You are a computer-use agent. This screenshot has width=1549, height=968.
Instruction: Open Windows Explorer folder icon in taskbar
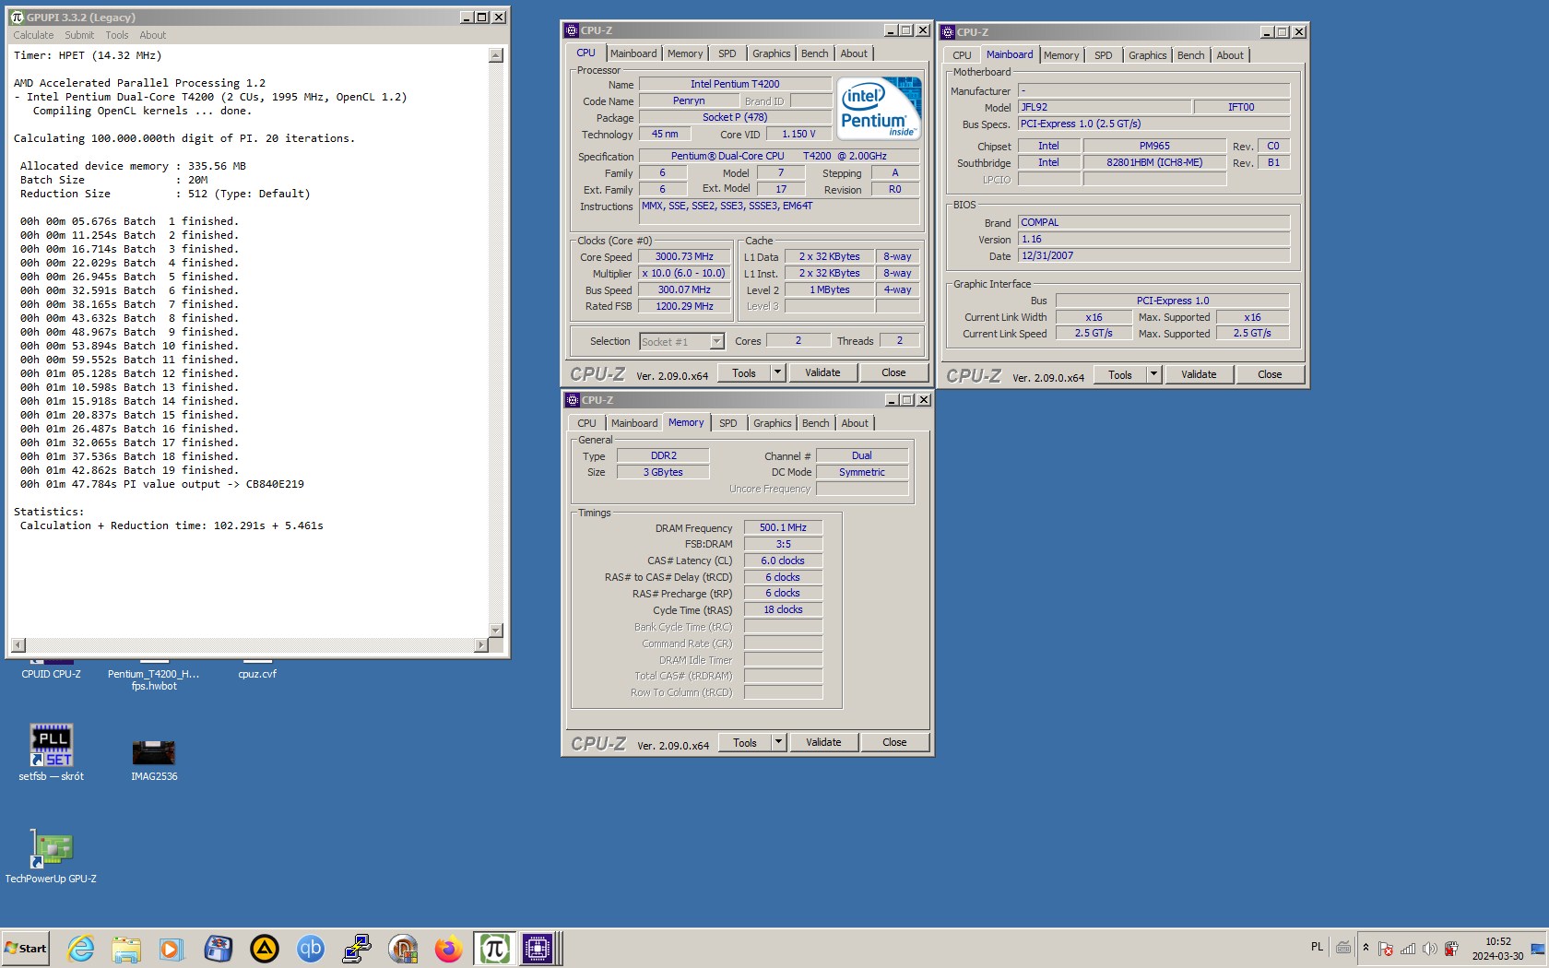coord(126,948)
